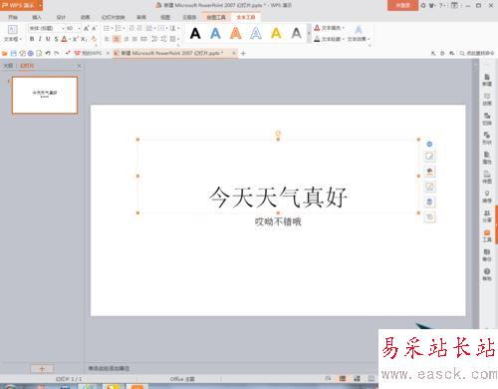Click the Share icon in right sidebar
The height and width of the screenshot is (389, 498).
click(487, 216)
